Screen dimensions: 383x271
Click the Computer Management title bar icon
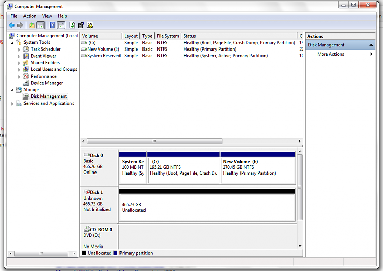(x=10, y=6)
